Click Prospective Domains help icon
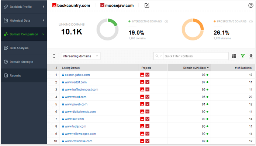This screenshot has height=146, width=256. [x=251, y=21]
